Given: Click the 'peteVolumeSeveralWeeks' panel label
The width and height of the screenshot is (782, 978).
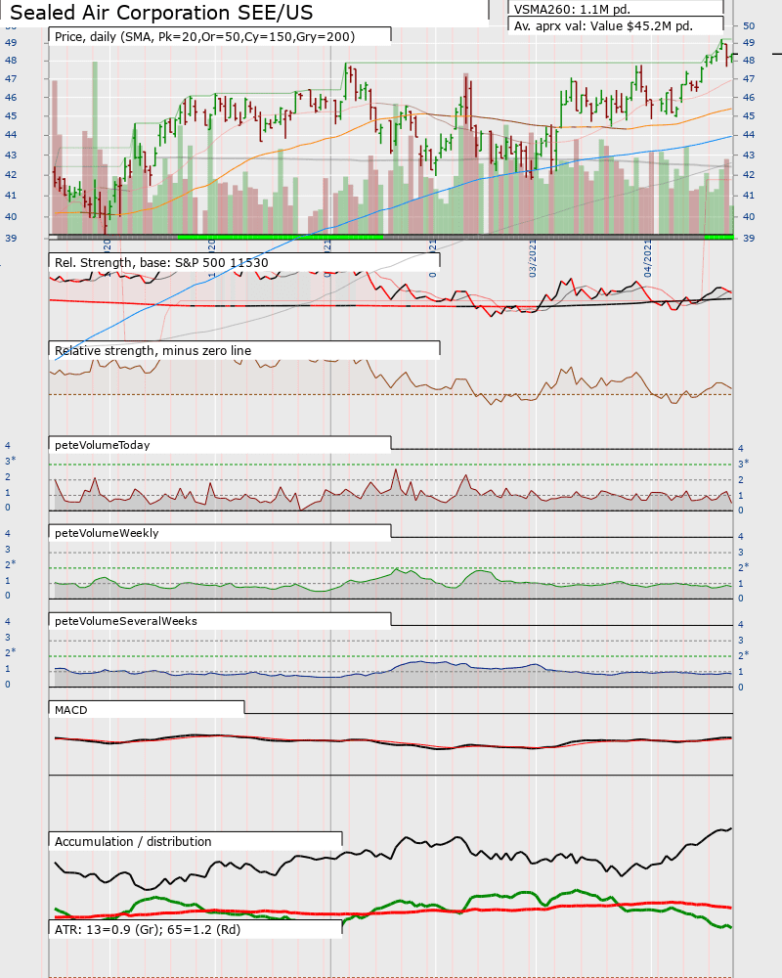Looking at the screenshot, I should 126,621.
